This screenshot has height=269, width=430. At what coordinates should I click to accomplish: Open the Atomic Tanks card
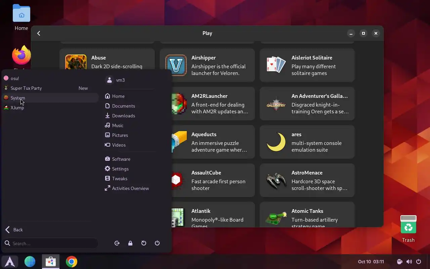click(307, 215)
